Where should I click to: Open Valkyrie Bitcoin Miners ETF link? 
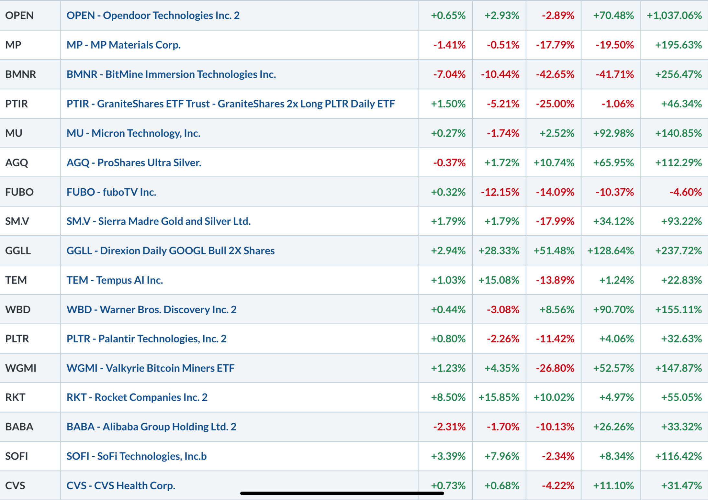150,368
